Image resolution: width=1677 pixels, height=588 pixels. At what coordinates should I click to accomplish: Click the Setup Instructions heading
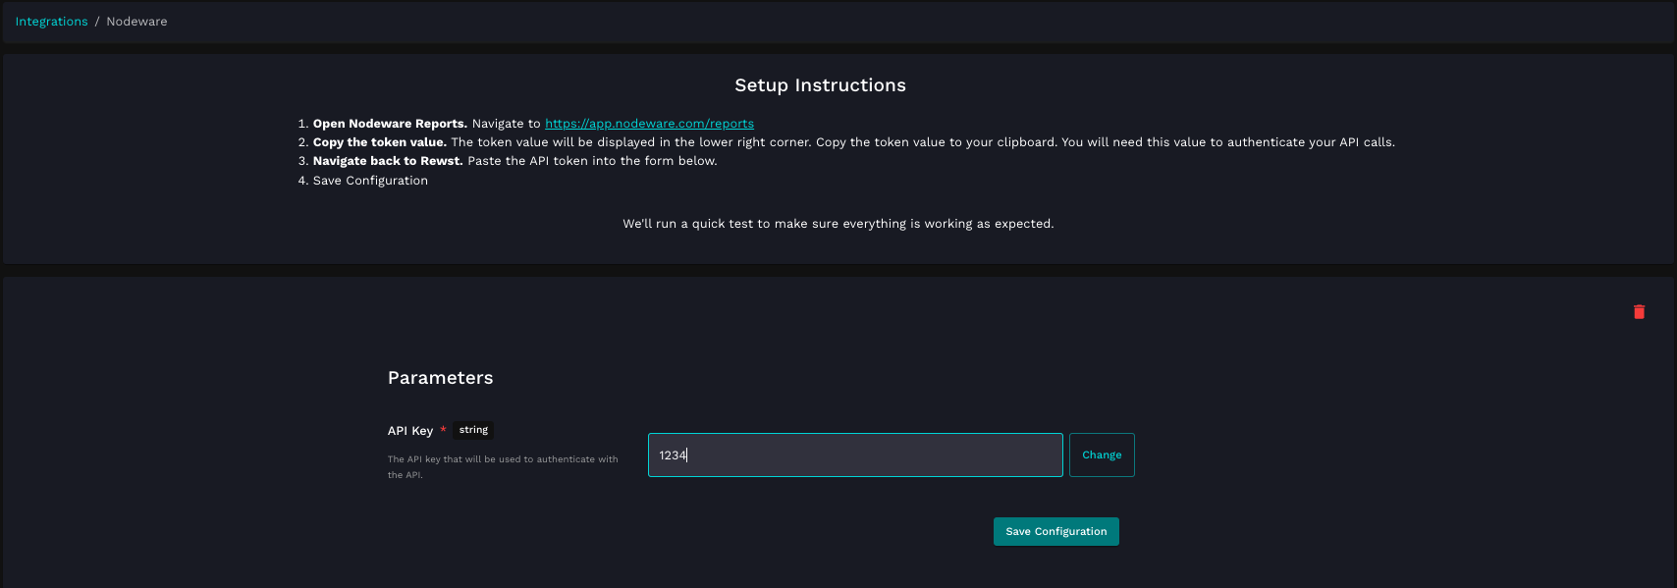(820, 85)
